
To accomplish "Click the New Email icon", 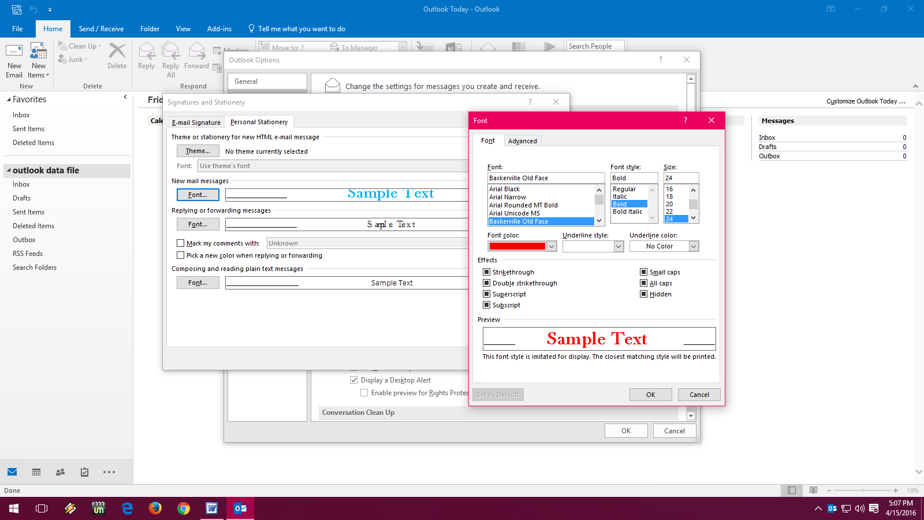I will pyautogui.click(x=14, y=58).
